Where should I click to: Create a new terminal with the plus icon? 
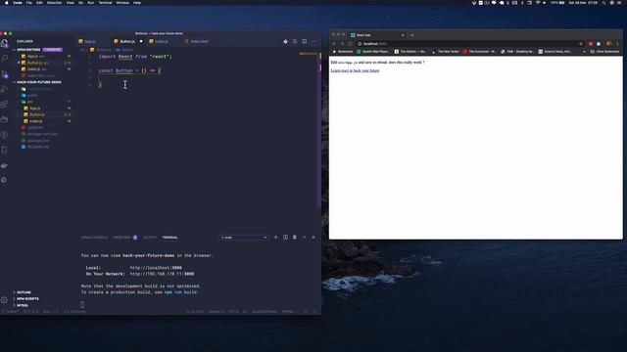tap(275, 237)
